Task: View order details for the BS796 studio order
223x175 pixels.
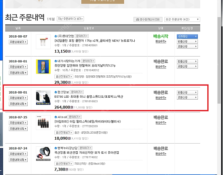Action: pos(18,98)
